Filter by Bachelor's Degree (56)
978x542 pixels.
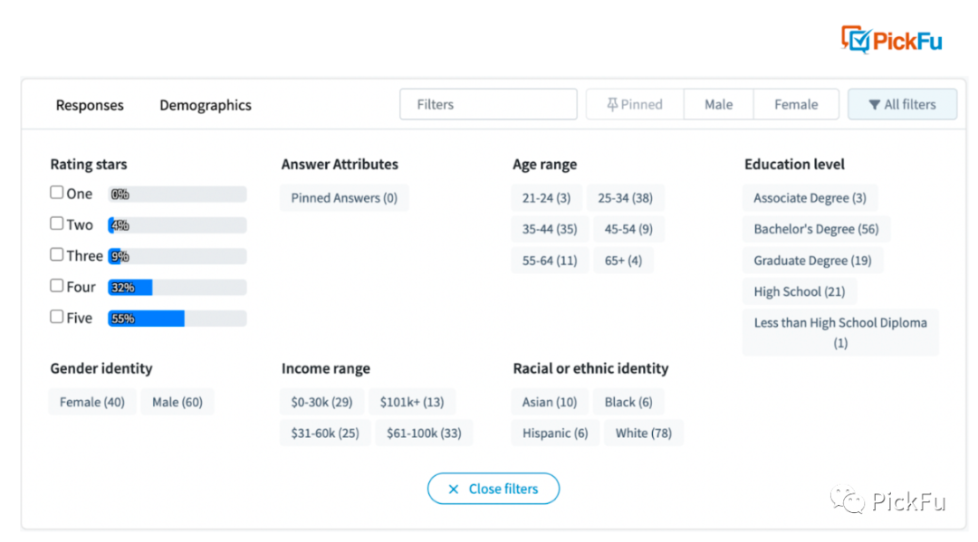coord(817,229)
